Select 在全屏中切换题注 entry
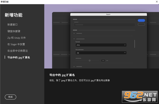The width and height of the screenshot is (159, 104). 17,51
